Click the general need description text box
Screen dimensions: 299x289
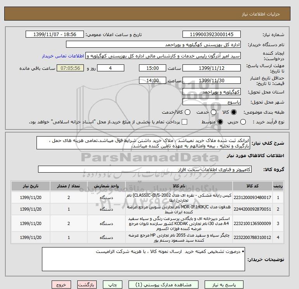click(x=143, y=143)
